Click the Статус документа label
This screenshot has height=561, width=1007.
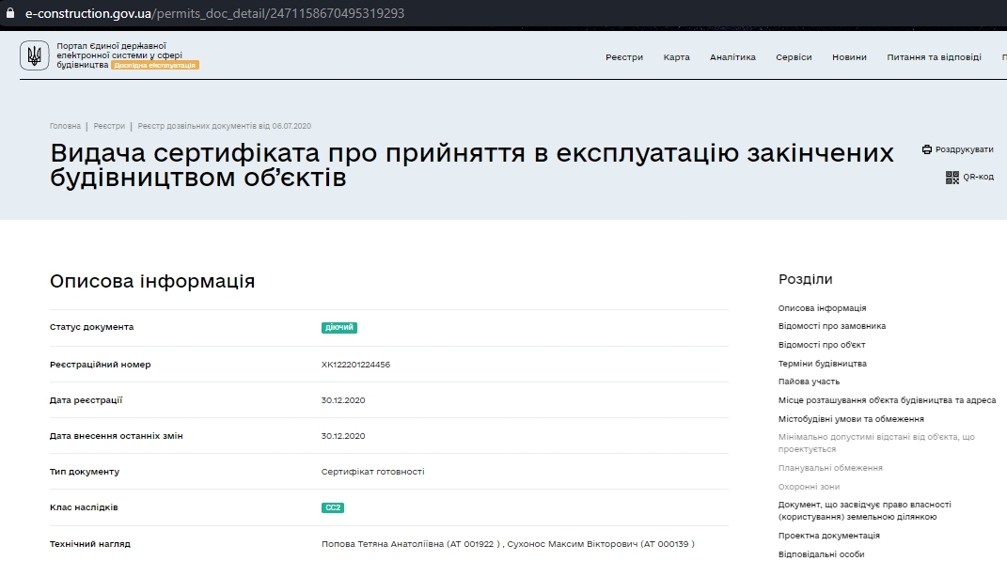pos(91,327)
